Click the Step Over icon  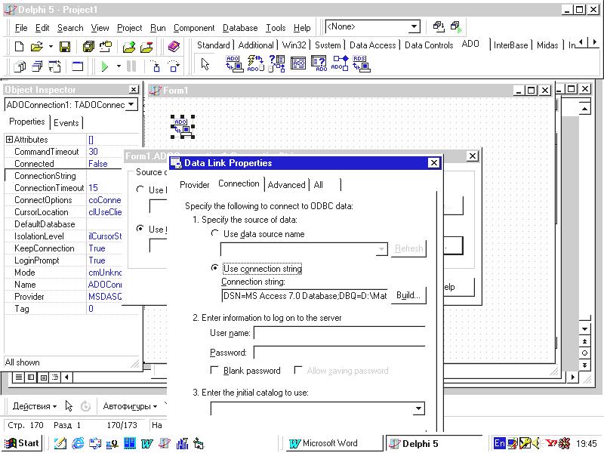pyautogui.click(x=174, y=66)
